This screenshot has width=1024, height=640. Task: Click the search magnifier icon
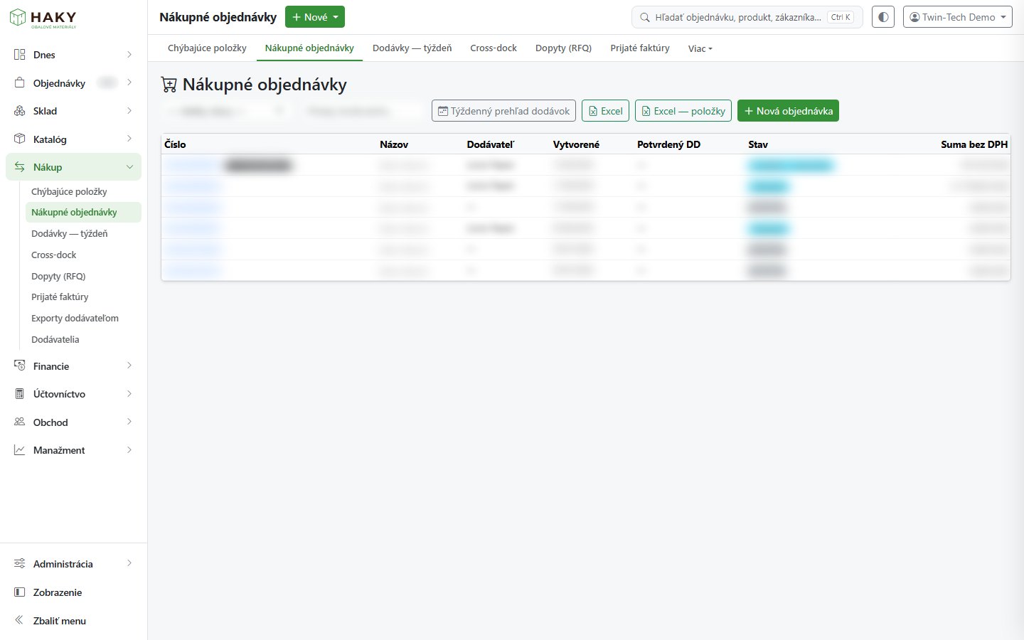pyautogui.click(x=645, y=17)
